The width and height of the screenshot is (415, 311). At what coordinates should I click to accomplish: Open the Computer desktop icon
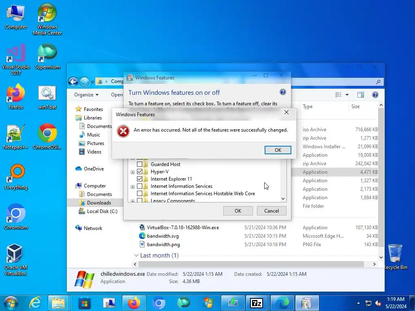pyautogui.click(x=16, y=17)
